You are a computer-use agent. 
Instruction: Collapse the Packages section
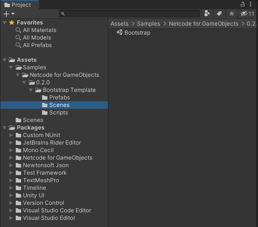pos(5,128)
